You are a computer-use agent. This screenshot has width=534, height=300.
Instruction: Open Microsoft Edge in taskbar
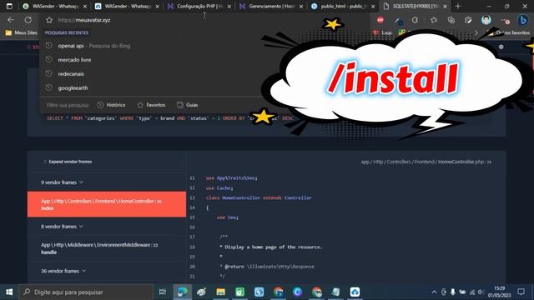tap(182, 292)
